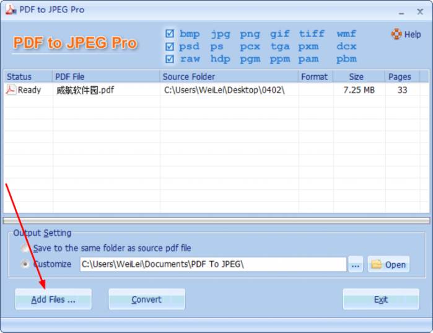433x333 pixels.
Task: Click the Source Folder column header
Action: [x=229, y=76]
